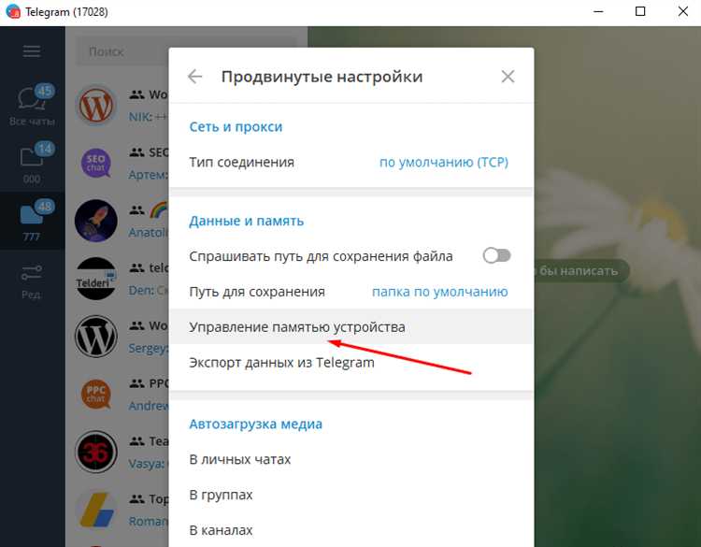
Task: Change Тип соединения default TCP value
Action: tap(443, 162)
